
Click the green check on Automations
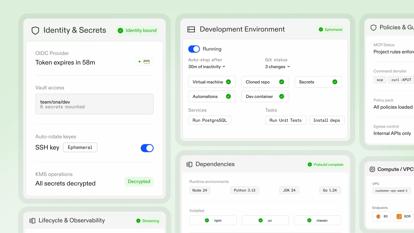(228, 97)
